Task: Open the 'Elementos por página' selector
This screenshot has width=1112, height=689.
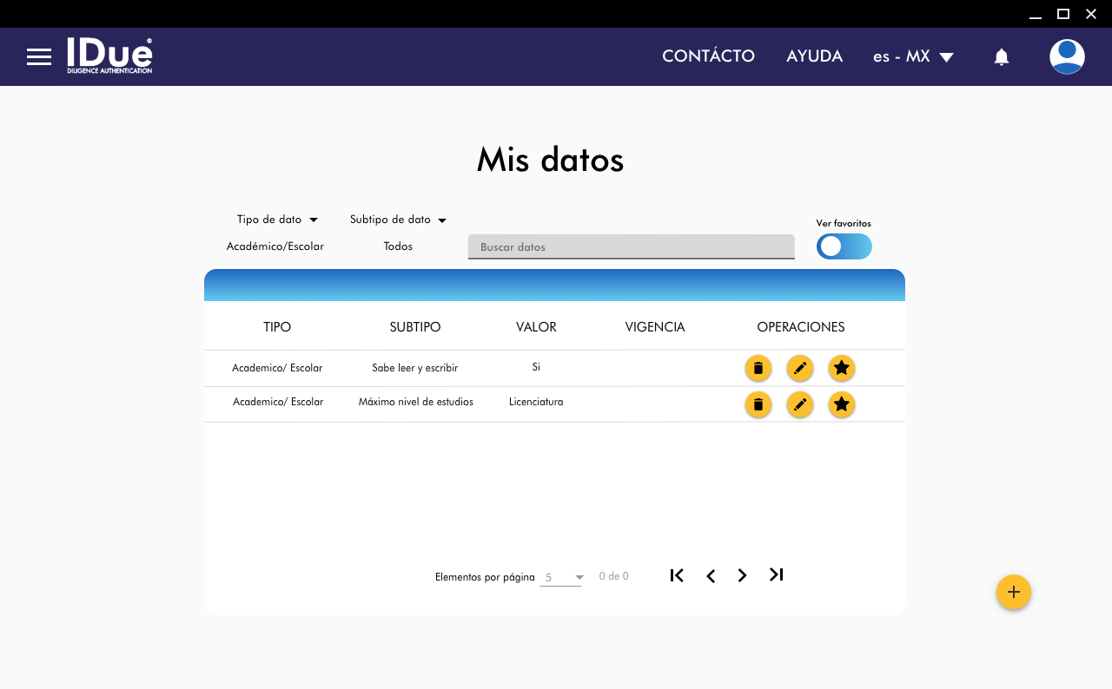Action: pos(561,577)
